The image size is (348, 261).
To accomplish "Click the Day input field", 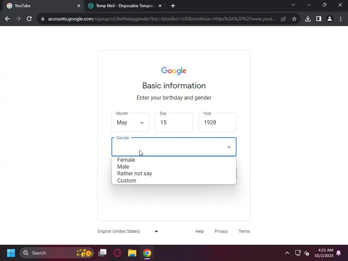I will click(x=174, y=122).
